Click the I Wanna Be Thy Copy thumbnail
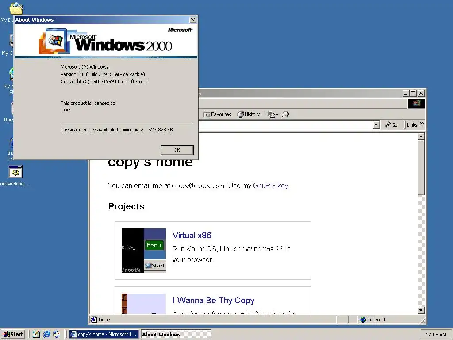Screen dimensions: 453x340 point(144,304)
